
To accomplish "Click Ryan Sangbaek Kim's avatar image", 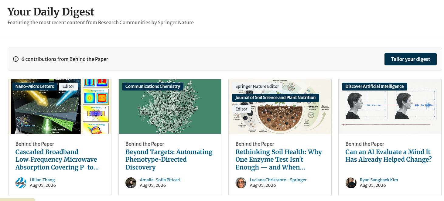I will coord(351,183).
